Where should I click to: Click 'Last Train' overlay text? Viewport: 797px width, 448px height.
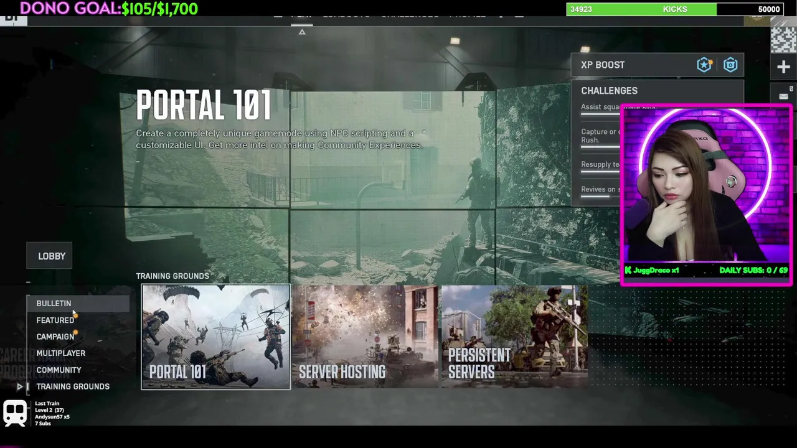point(47,403)
